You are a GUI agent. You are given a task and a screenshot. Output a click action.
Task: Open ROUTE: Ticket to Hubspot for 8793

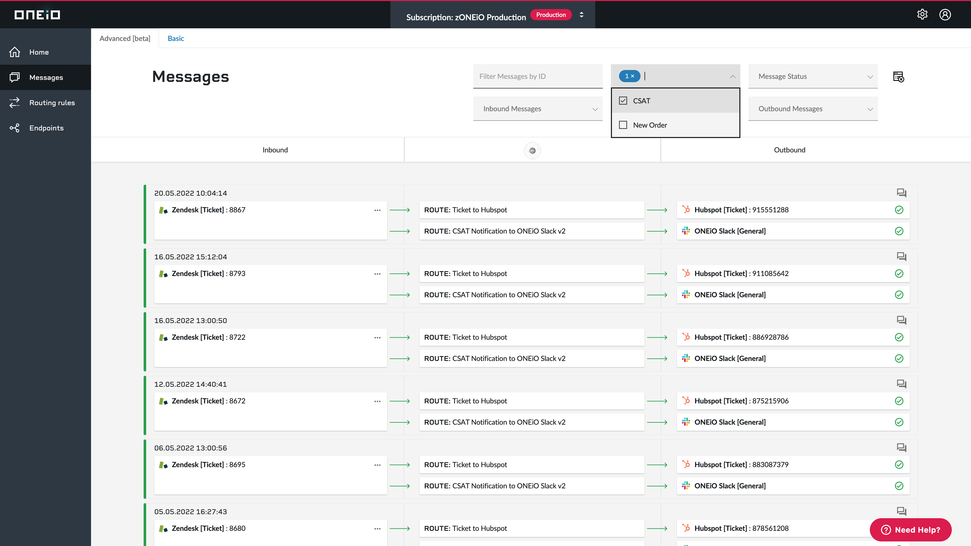(532, 274)
